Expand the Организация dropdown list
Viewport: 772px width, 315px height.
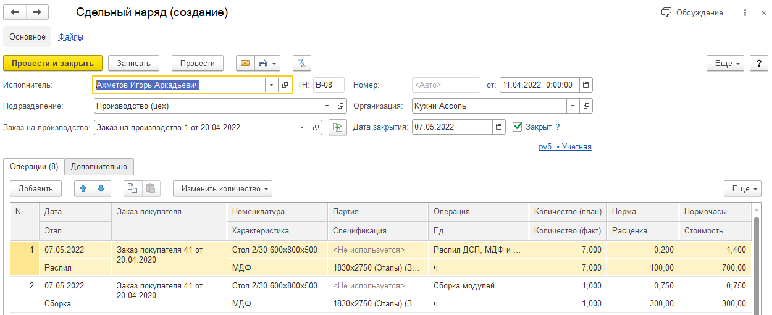pyautogui.click(x=573, y=106)
